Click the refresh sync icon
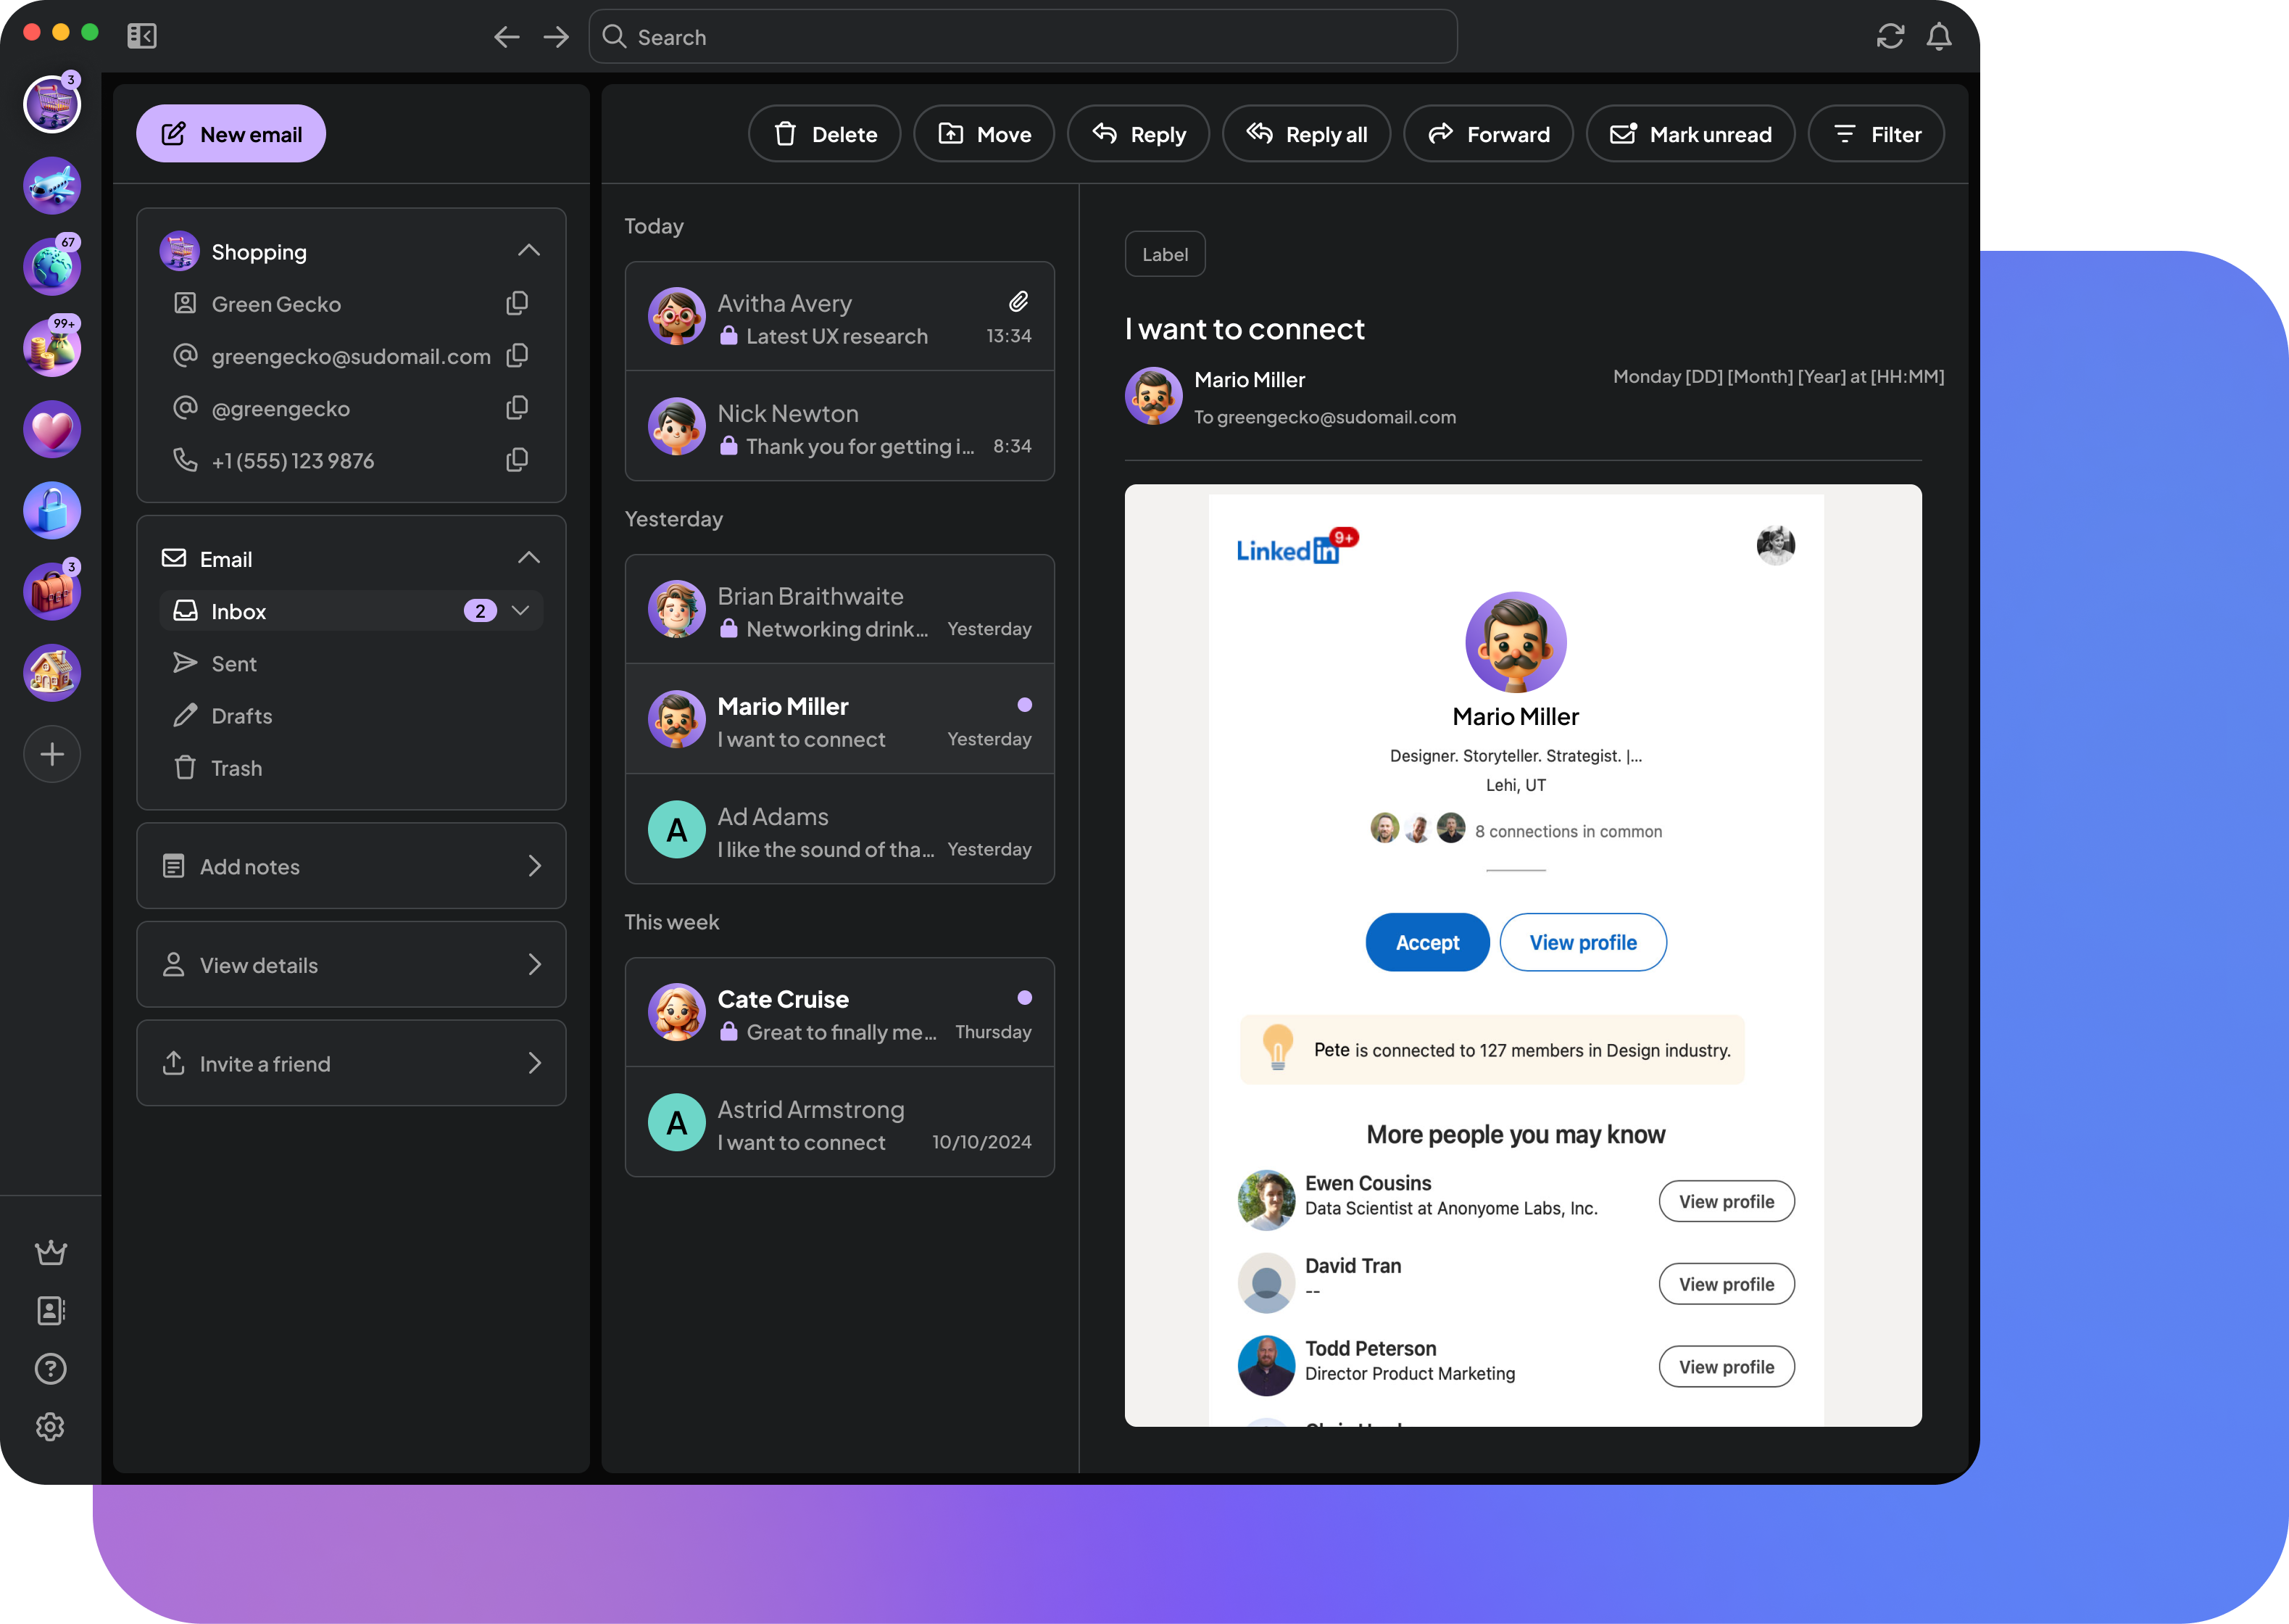The image size is (2289, 1624). click(x=1889, y=37)
